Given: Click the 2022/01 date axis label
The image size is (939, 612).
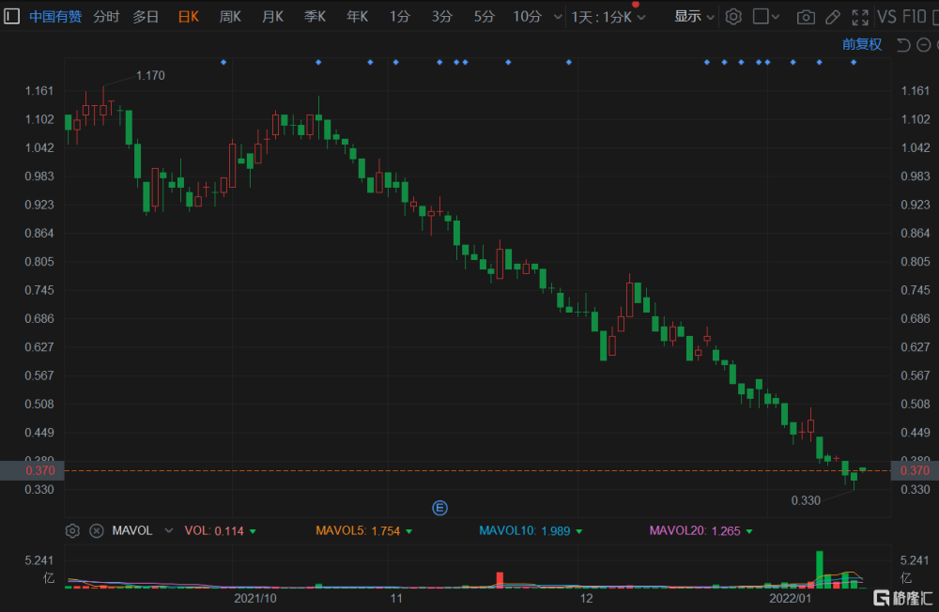Looking at the screenshot, I should [791, 598].
